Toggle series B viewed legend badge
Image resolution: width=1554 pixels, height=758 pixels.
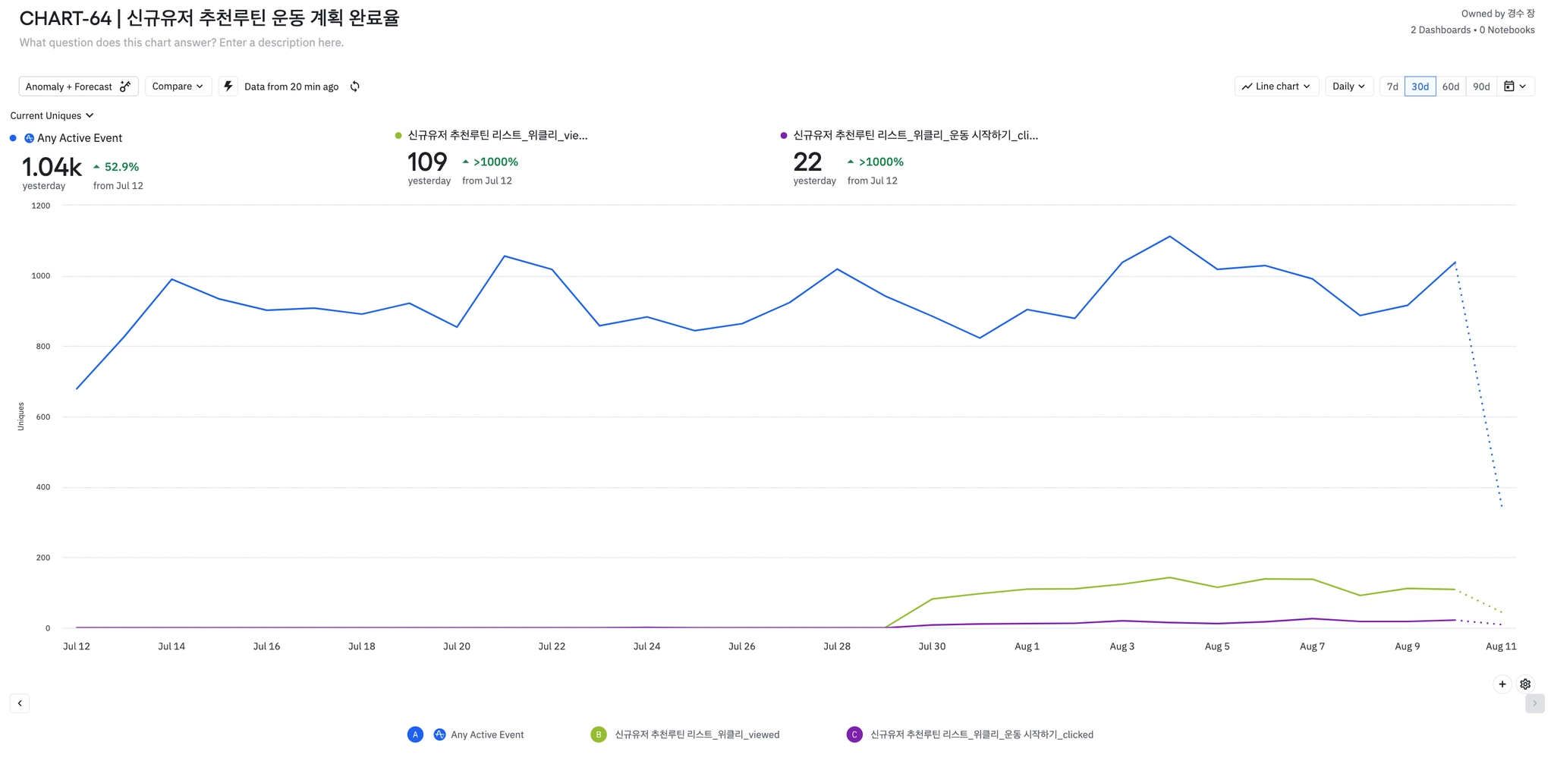pyautogui.click(x=599, y=734)
